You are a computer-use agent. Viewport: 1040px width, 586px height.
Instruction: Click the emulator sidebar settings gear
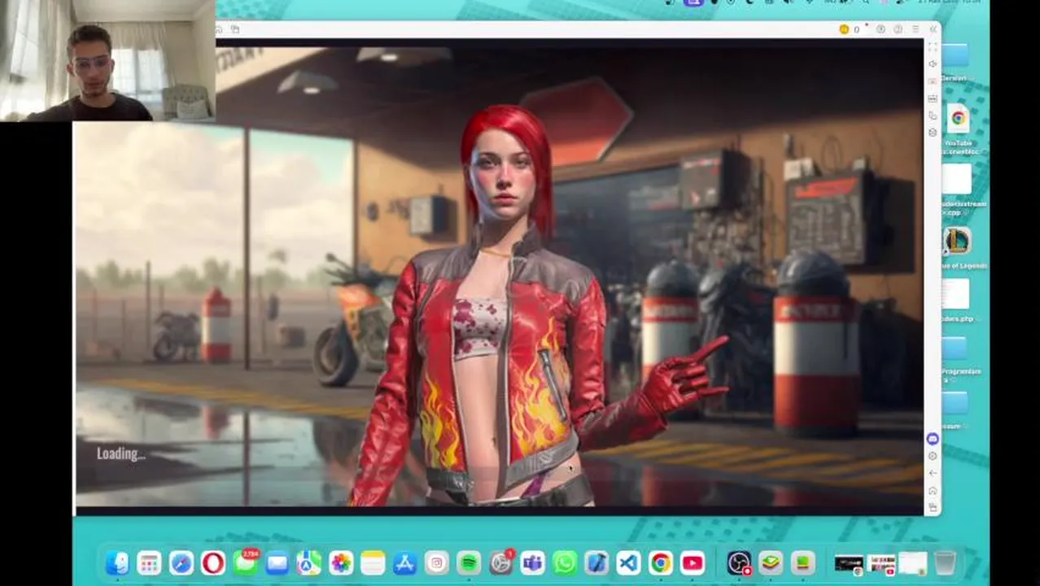pyautogui.click(x=933, y=456)
